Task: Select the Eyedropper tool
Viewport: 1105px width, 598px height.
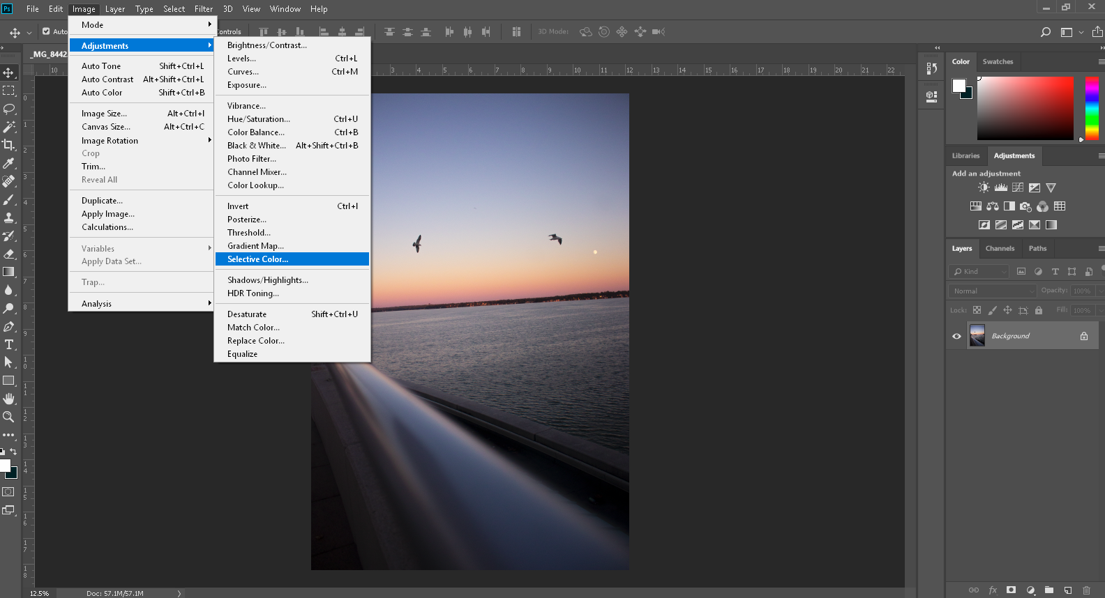Action: tap(9, 163)
